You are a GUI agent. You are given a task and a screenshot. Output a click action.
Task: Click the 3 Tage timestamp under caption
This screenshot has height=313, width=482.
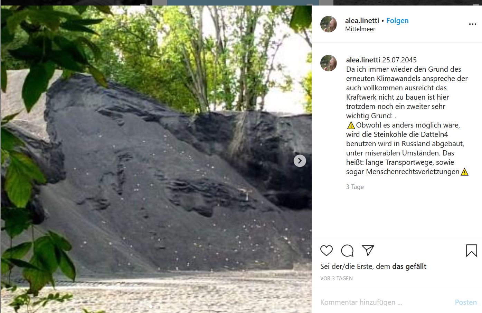pos(355,187)
